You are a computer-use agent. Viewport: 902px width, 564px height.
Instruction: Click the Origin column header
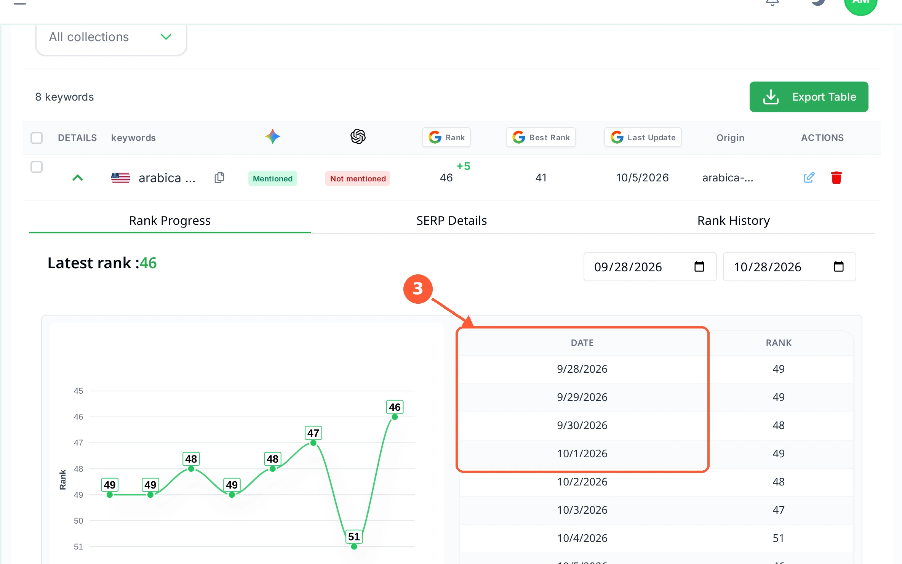pos(730,138)
